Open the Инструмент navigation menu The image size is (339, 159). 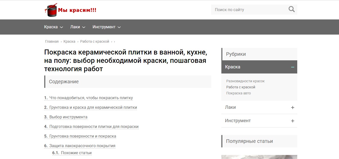coord(104,27)
